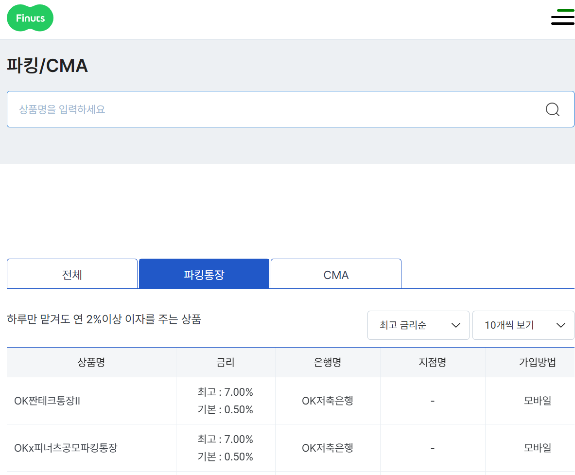
Task: Click the 금리 column header
Action: pos(226,362)
